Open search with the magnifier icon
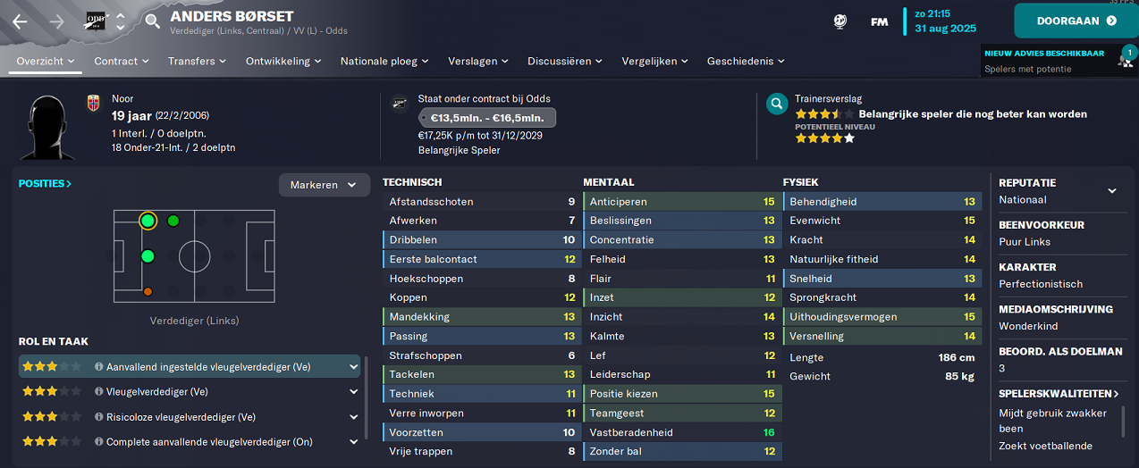Viewport: 1139px width, 468px height. (x=153, y=21)
